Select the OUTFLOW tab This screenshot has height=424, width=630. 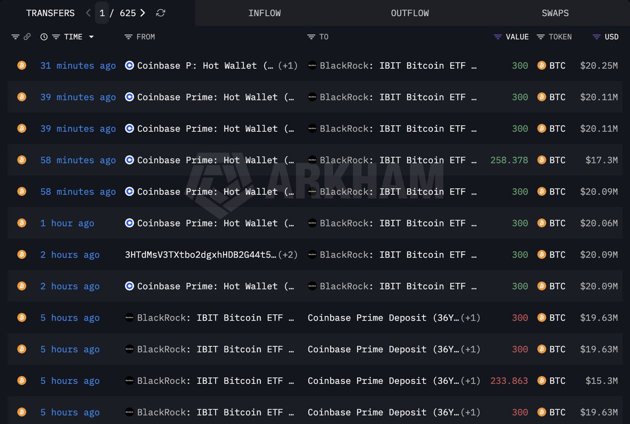click(x=410, y=13)
